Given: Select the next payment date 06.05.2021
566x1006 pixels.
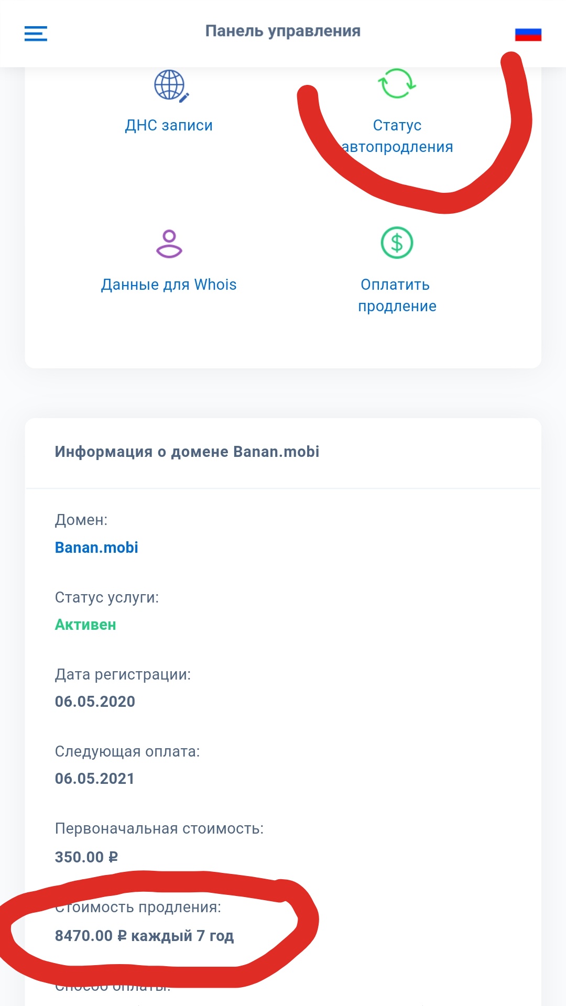Looking at the screenshot, I should click(95, 779).
